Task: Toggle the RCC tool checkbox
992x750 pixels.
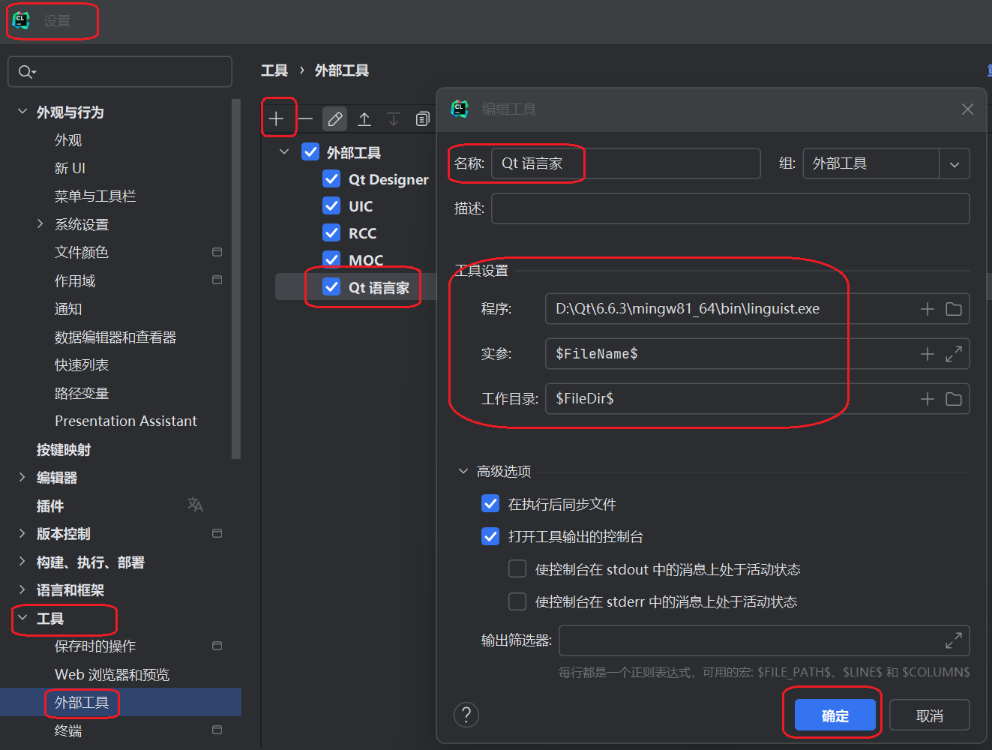Action: (x=331, y=232)
